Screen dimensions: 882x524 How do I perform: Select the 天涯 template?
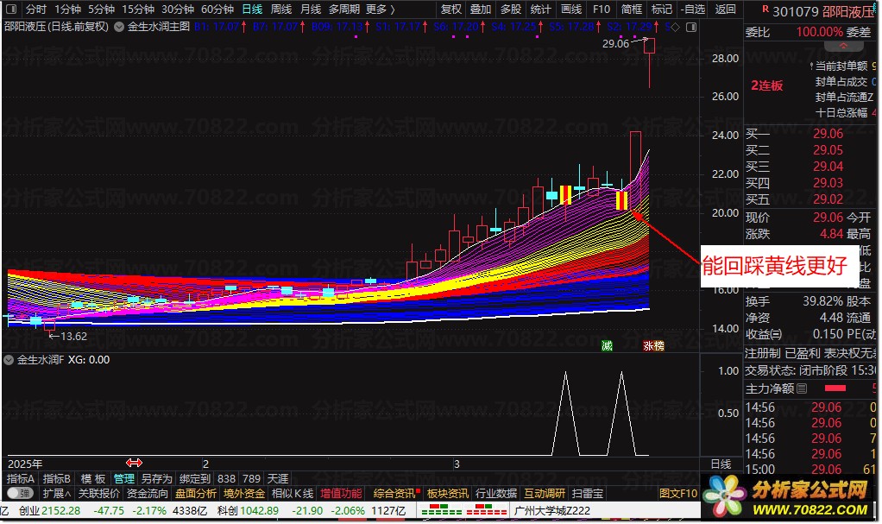click(278, 478)
